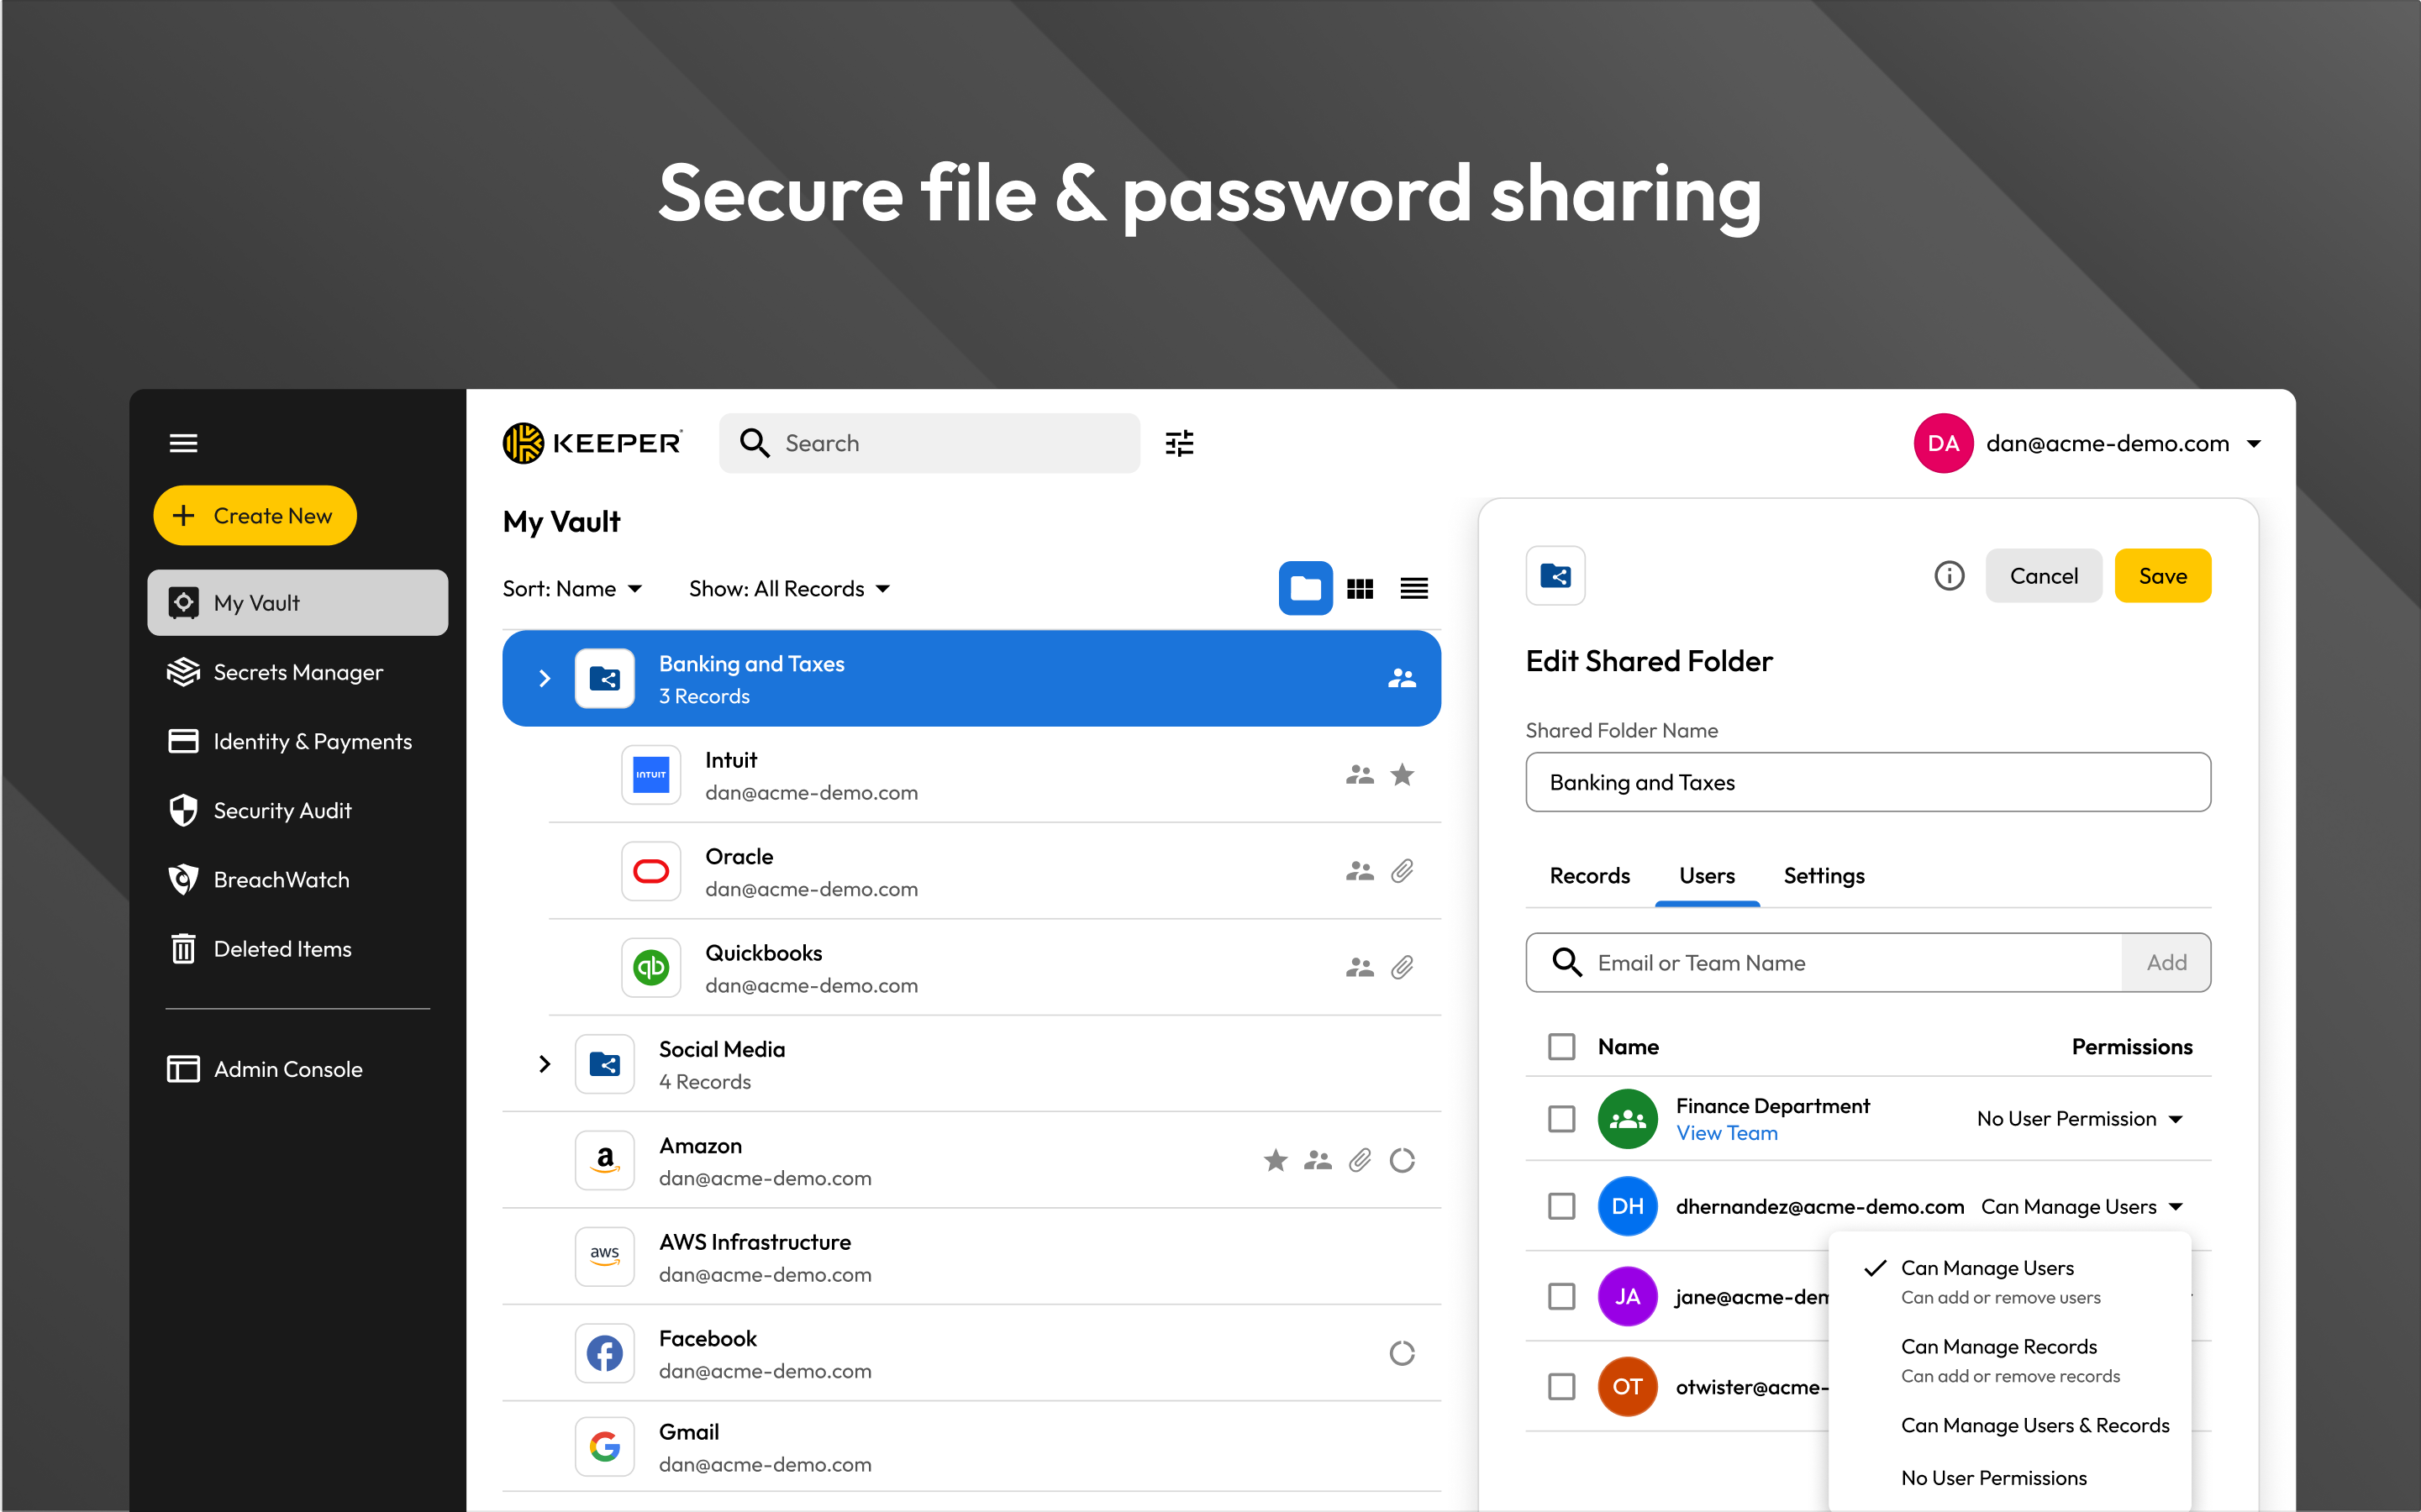Select Can Manage Records option
2421x1512 pixels.
2009,1360
